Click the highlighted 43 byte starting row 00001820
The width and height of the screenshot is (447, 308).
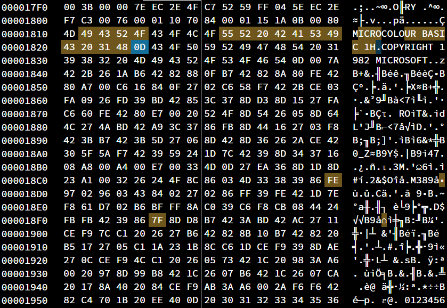69,47
